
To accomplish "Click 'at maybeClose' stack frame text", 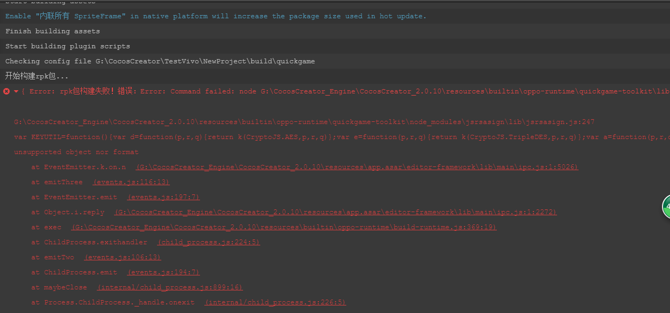I will click(x=59, y=287).
